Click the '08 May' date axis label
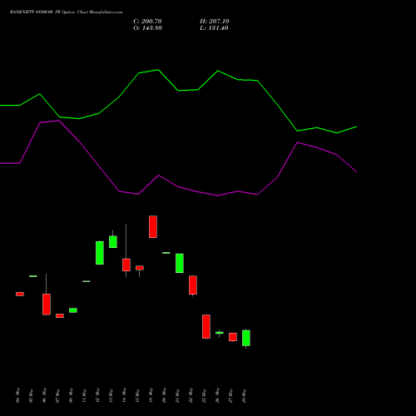This screenshot has width=416, height=416. click(71, 395)
